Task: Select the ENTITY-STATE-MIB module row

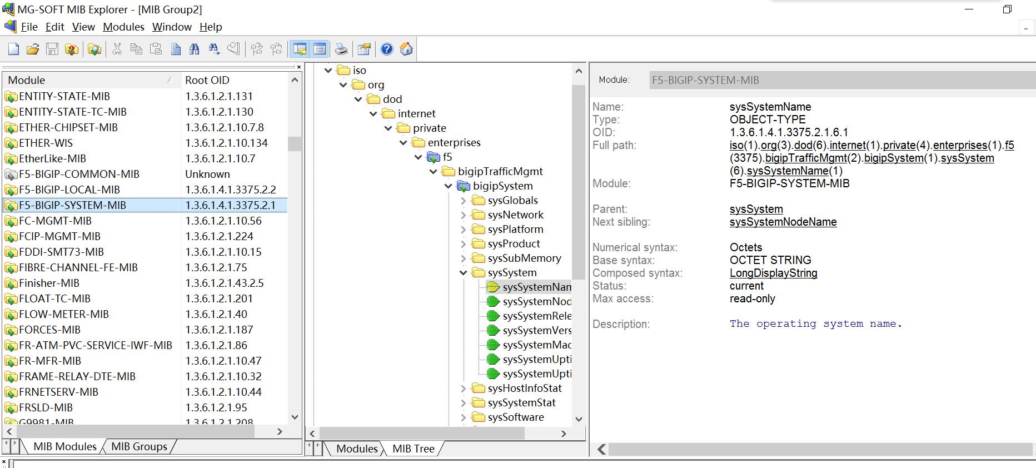Action: point(145,96)
